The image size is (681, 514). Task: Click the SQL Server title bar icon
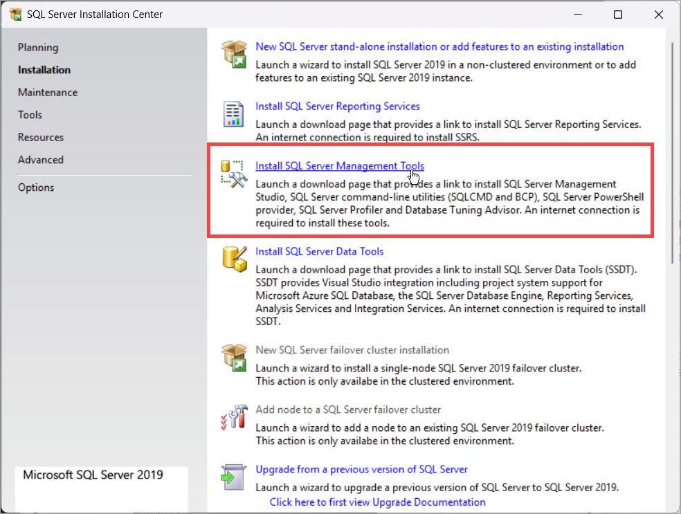point(16,15)
